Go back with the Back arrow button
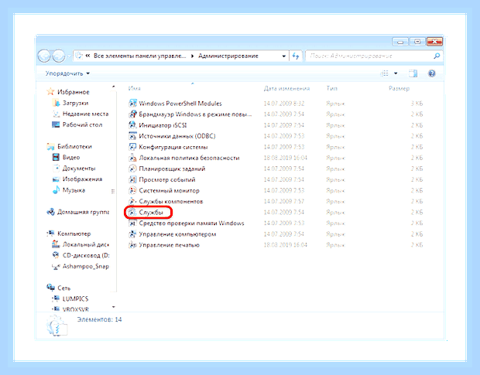480x375 pixels. 44,56
